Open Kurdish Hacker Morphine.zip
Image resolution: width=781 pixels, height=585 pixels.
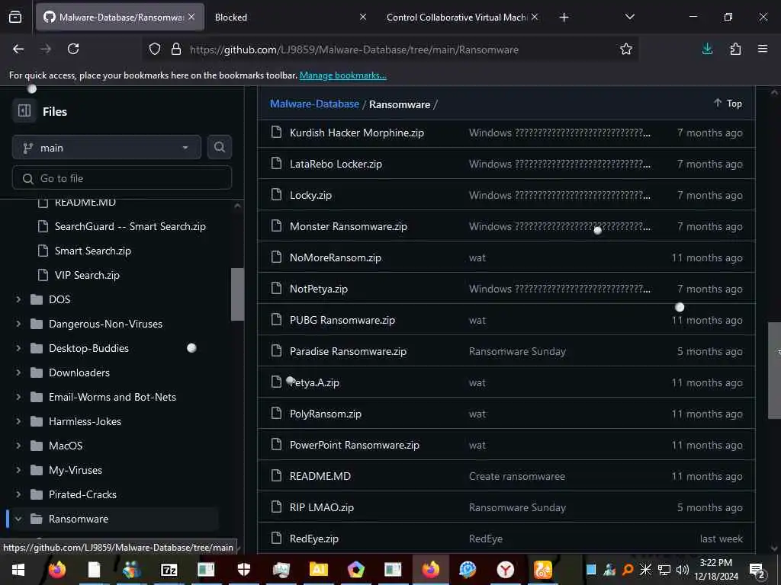tap(357, 133)
